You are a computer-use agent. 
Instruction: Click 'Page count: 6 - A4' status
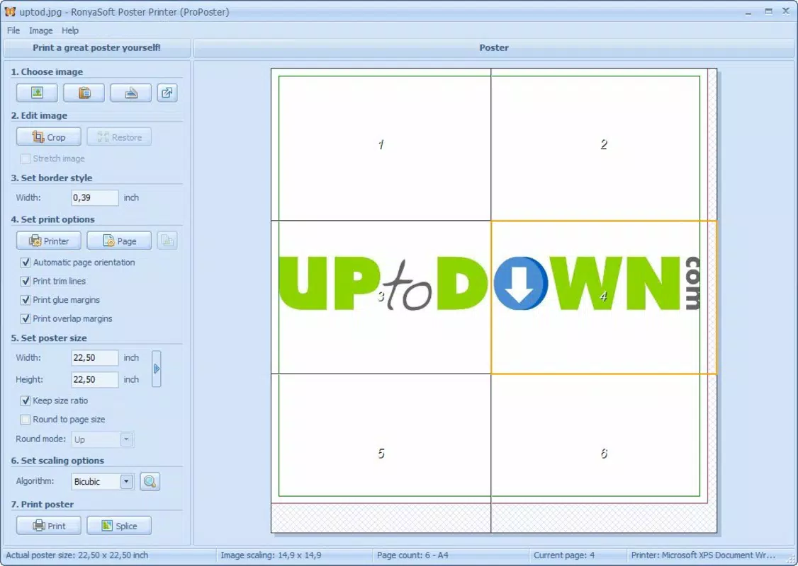(x=412, y=555)
